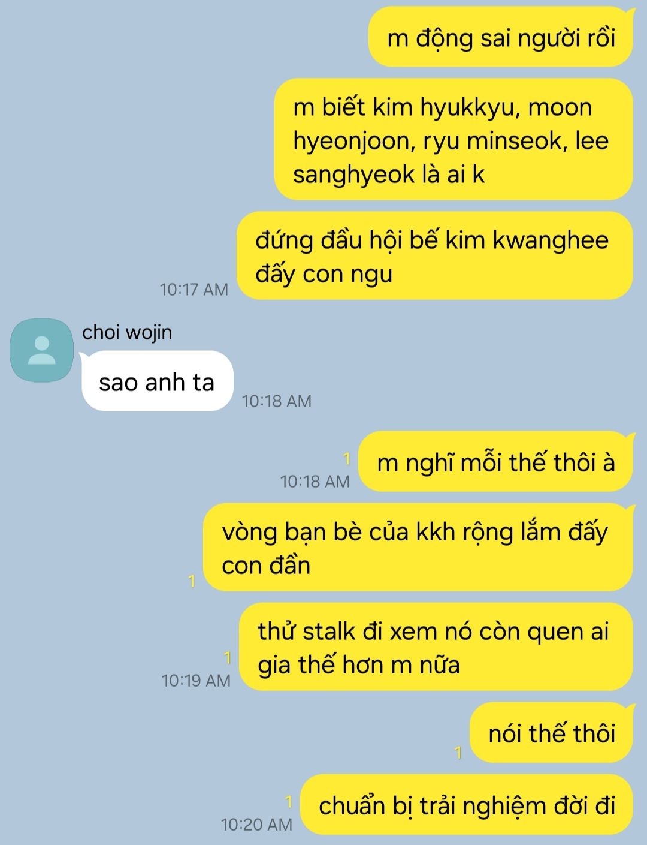Tap the 10:19 AM timestamp
The height and width of the screenshot is (845, 647).
pos(196,681)
